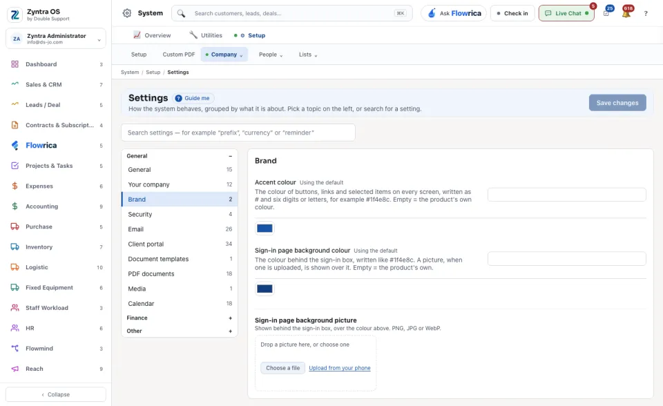
Task: Click the picture drop zone area
Action: 316,363
